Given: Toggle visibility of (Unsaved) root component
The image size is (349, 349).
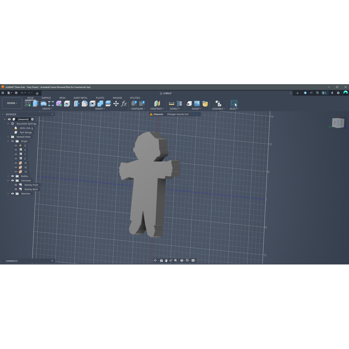Looking at the screenshot, I should pyautogui.click(x=9, y=119).
